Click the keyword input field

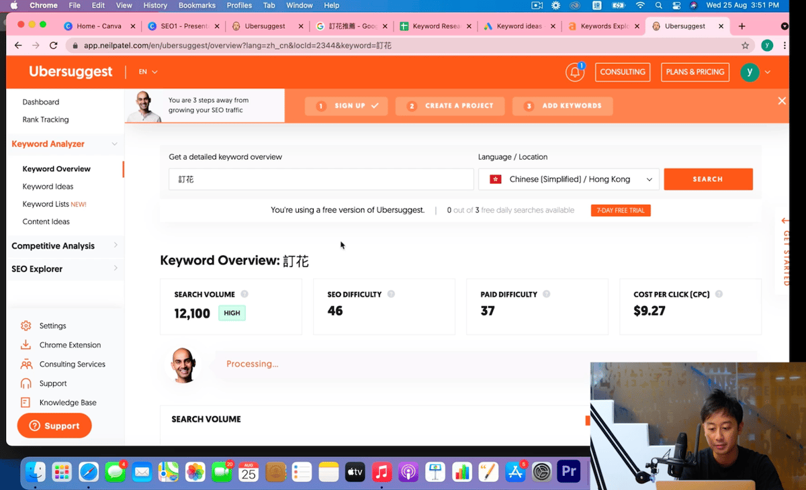point(321,179)
